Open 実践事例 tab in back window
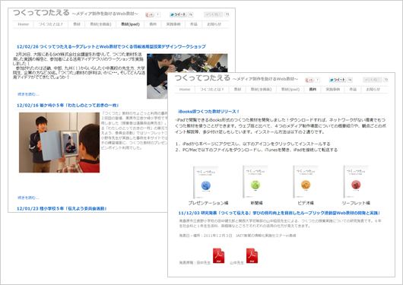This screenshot has height=285, width=403. coord(173,24)
